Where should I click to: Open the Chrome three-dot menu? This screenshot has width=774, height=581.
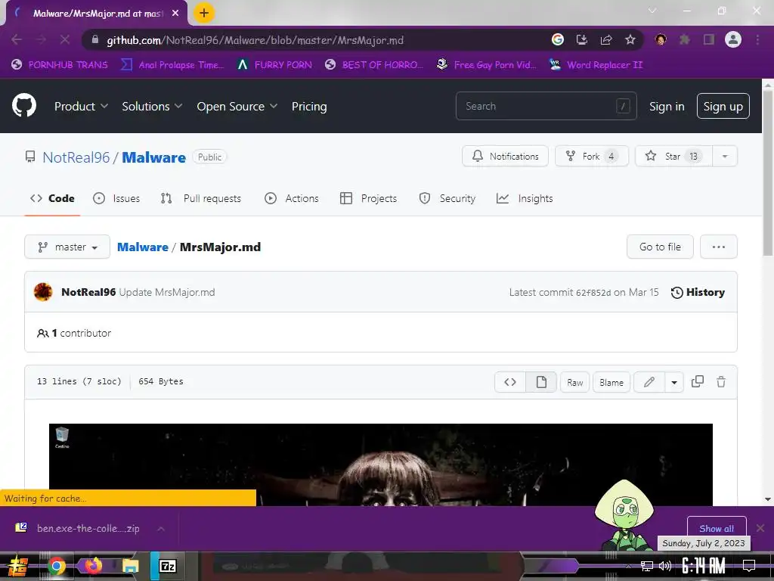pos(757,39)
